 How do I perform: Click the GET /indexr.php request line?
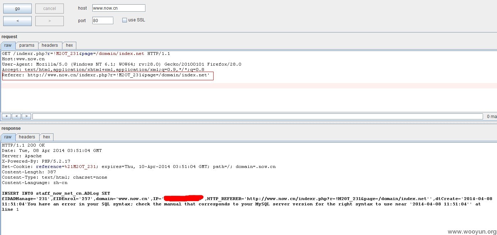[x=86, y=54]
